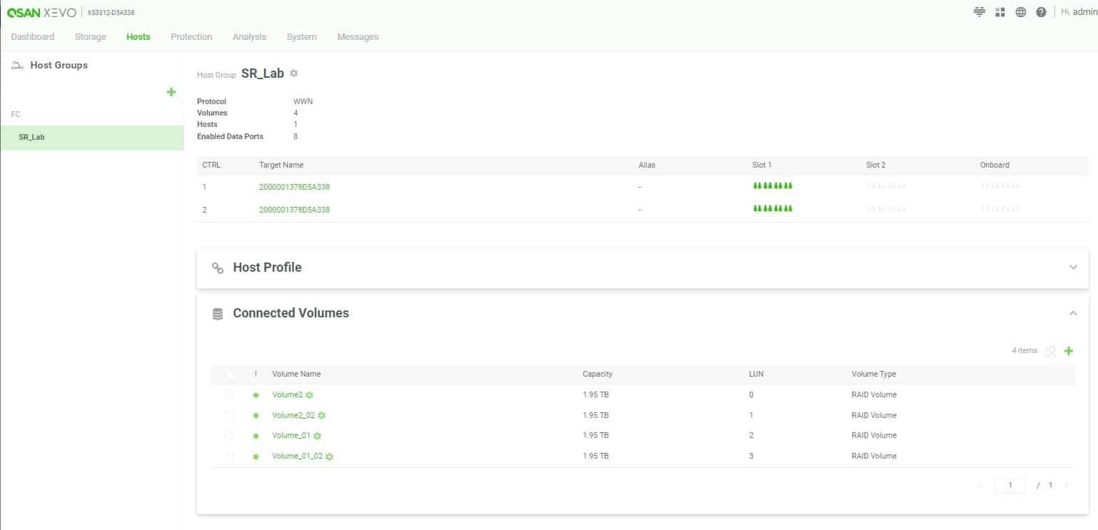
Task: Toggle the select-all volumes checkbox
Action: [x=230, y=374]
